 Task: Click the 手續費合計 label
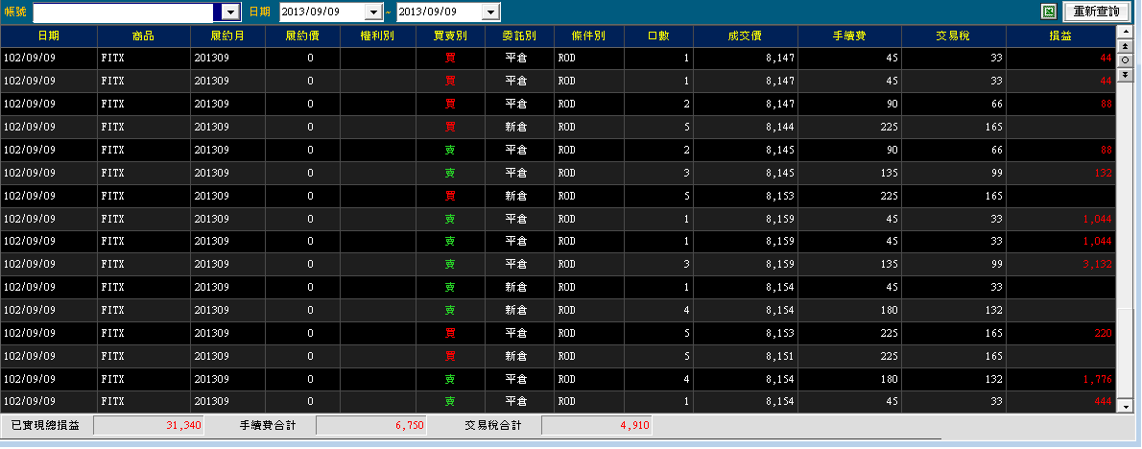pos(268,426)
